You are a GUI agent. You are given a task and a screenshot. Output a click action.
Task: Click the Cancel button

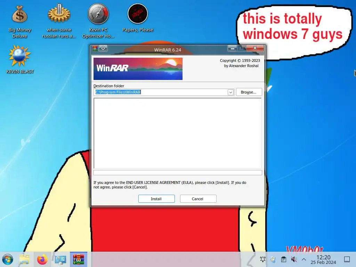(x=198, y=199)
